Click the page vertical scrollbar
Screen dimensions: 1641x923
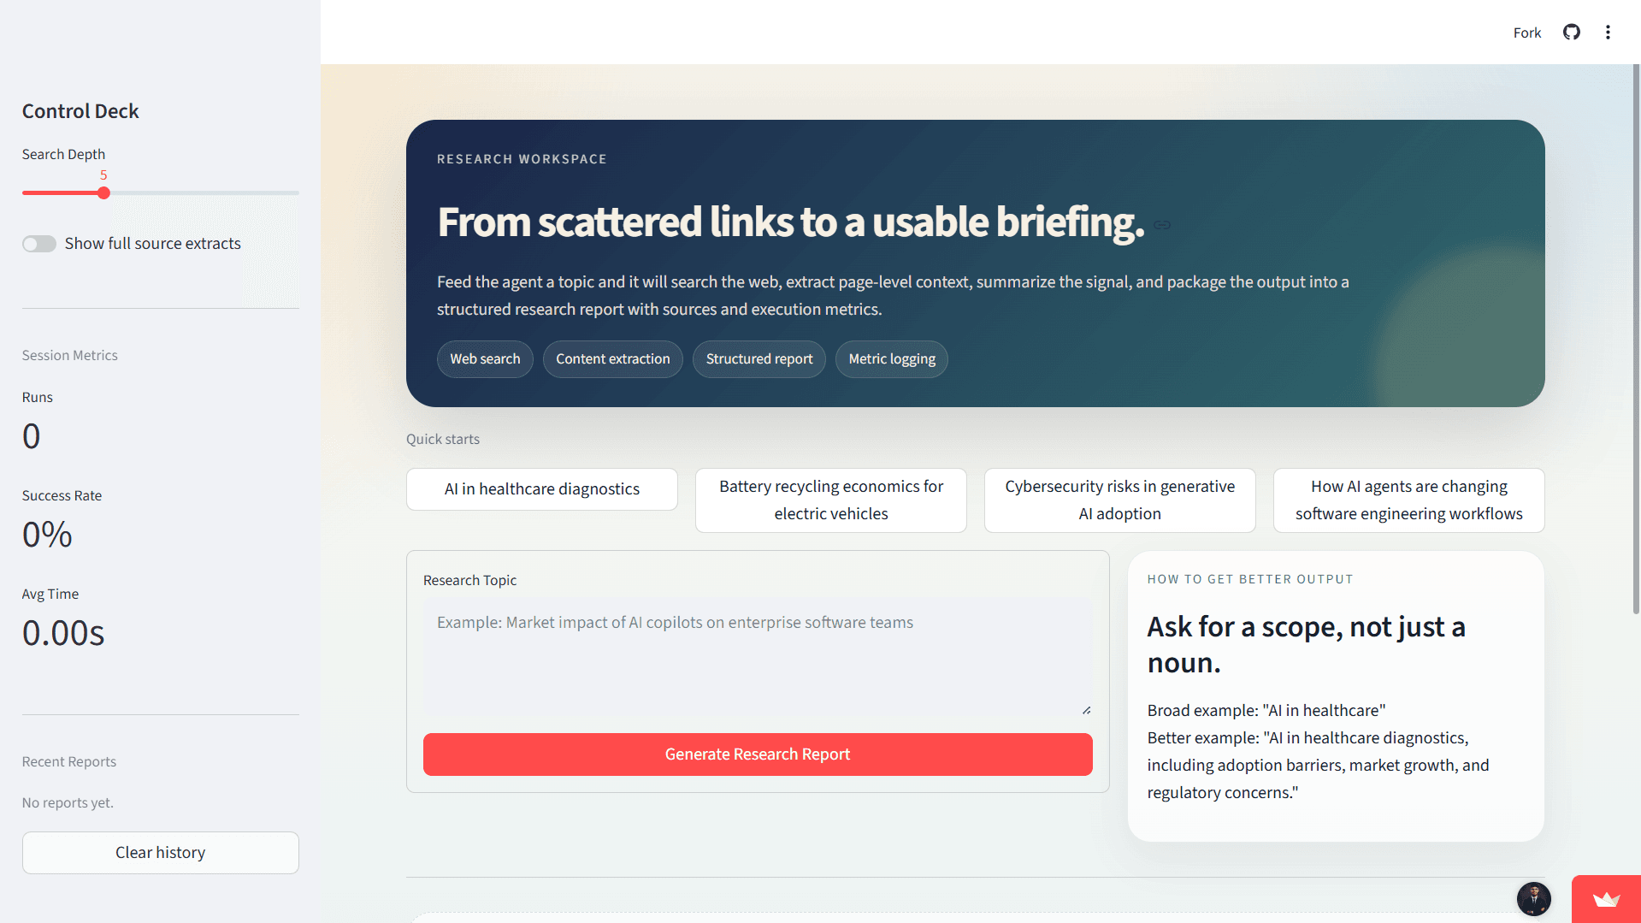point(1636,342)
